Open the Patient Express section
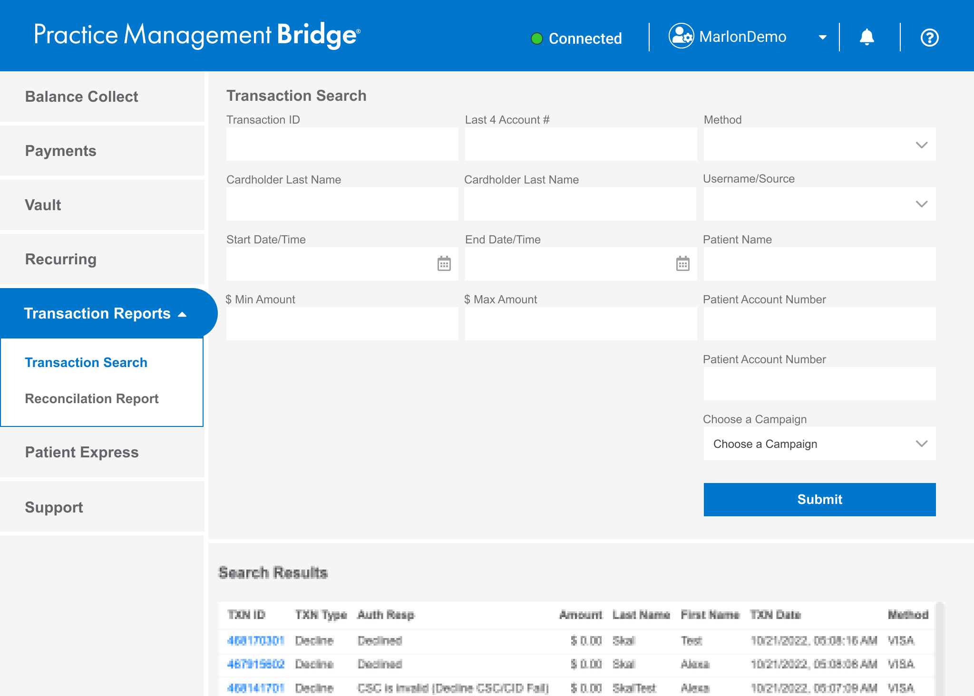This screenshot has height=696, width=974. click(x=82, y=453)
